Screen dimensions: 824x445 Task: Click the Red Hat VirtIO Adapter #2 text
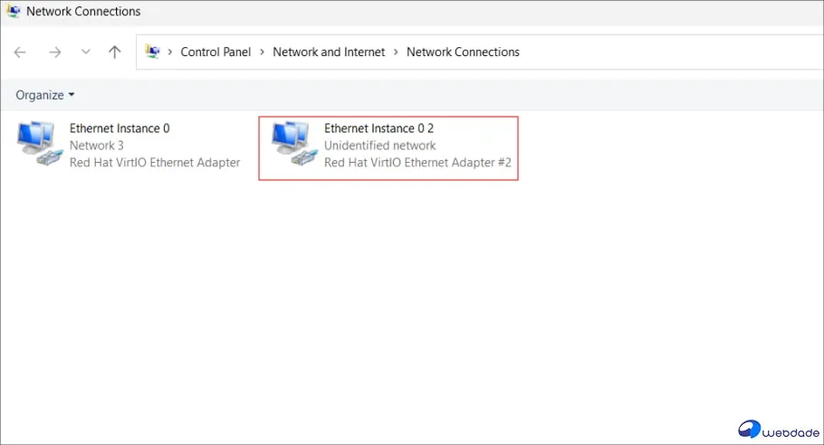[x=417, y=163]
